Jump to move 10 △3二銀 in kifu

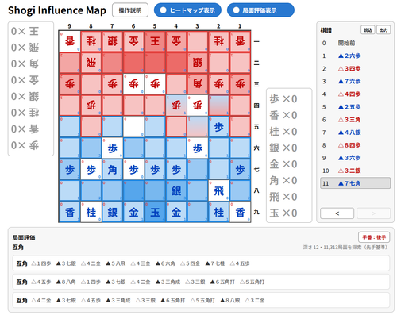pos(355,171)
